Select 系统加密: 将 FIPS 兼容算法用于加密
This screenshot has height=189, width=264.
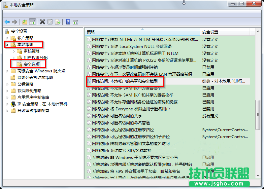[x=136, y=171]
